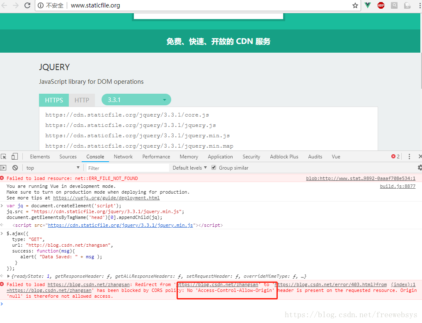Click the page search box at top

click(x=209, y=16)
